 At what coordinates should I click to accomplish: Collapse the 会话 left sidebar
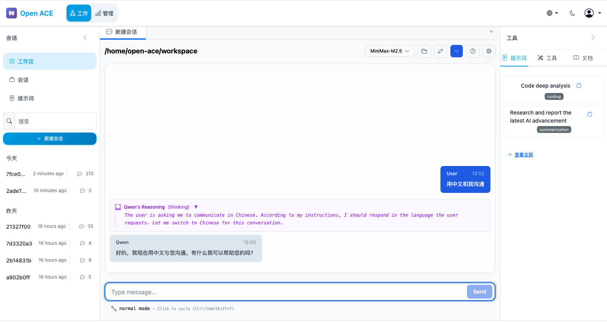[85, 38]
